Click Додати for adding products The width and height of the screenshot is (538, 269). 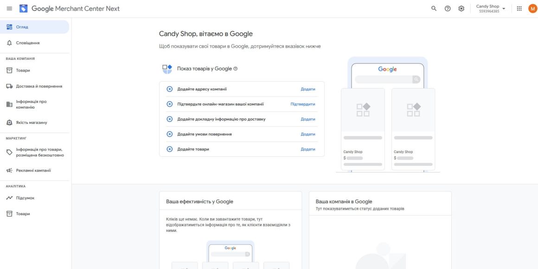pyautogui.click(x=308, y=149)
